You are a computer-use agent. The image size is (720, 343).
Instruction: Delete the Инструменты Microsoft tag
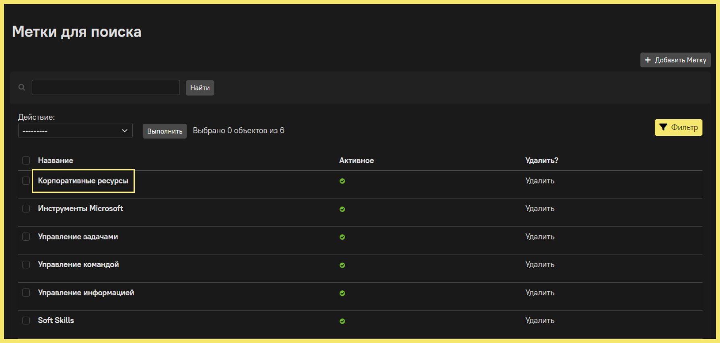[x=540, y=208]
